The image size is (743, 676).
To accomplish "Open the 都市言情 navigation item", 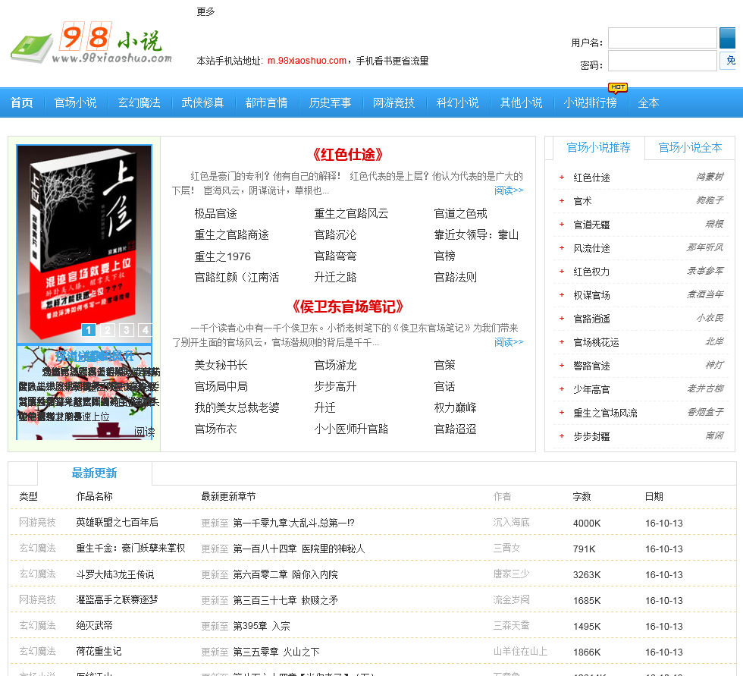I will pyautogui.click(x=266, y=103).
